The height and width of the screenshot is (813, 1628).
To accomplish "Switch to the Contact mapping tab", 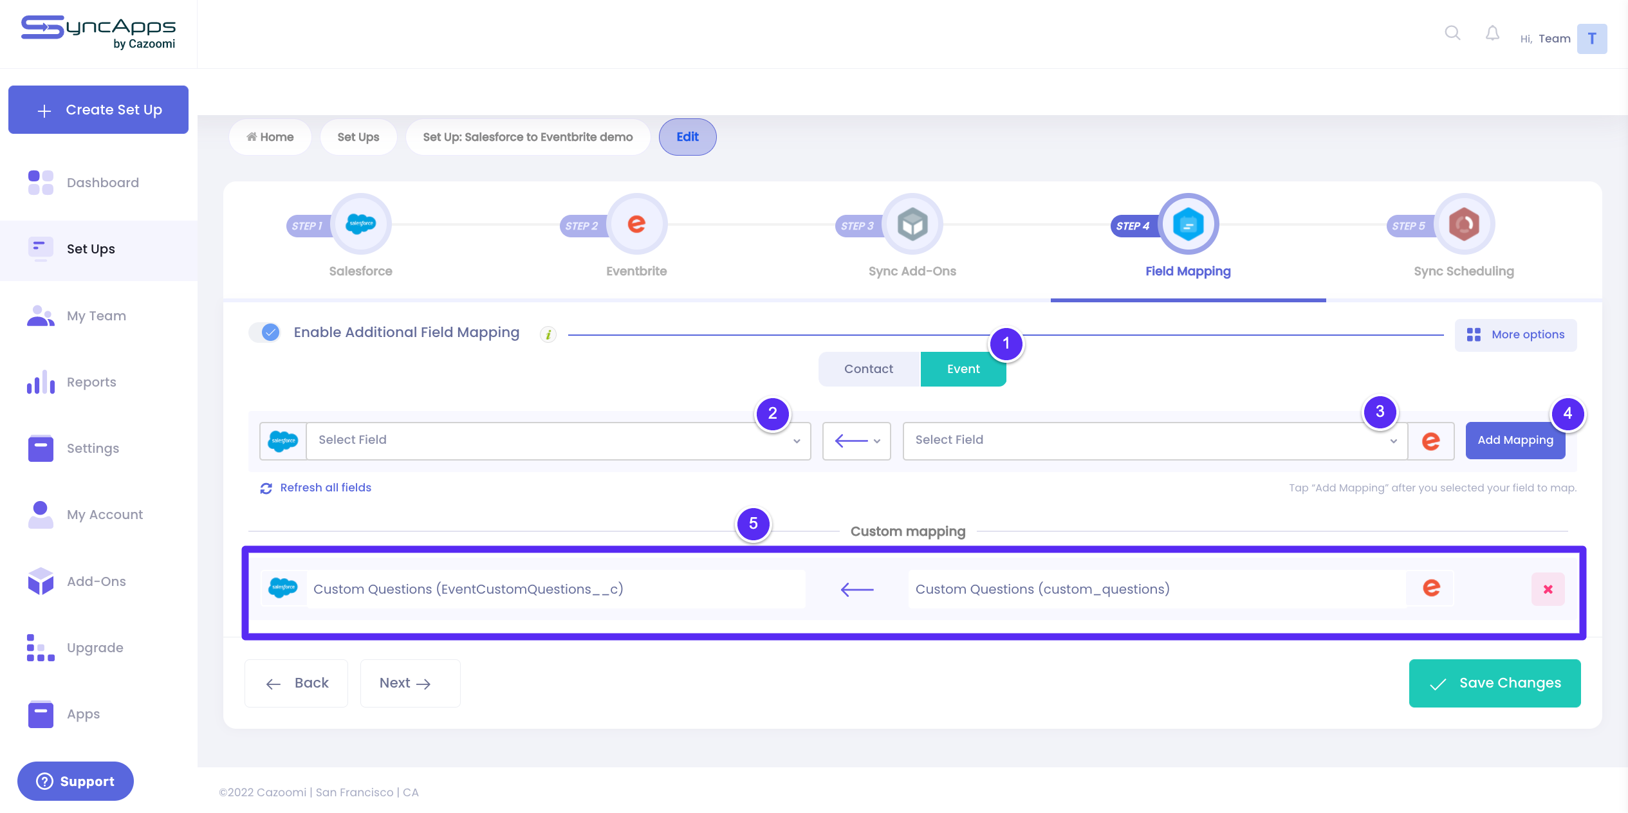I will coord(869,369).
